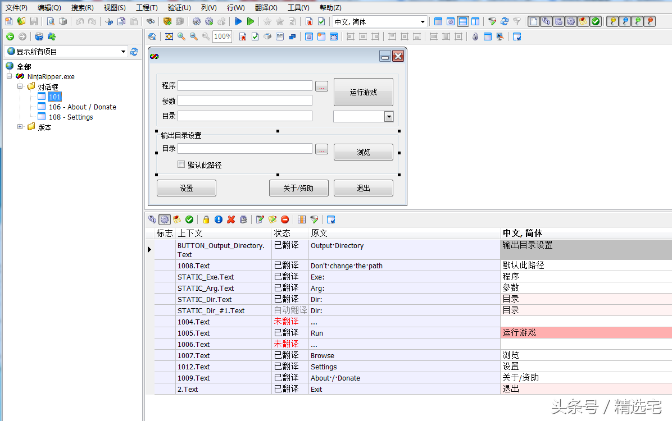
Task: Click the yellow padlock icon above the table
Action: pyautogui.click(x=206, y=219)
